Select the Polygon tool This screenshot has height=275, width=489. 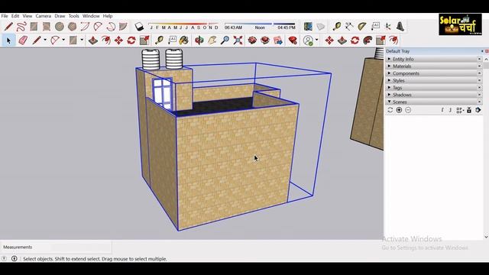pos(72,27)
